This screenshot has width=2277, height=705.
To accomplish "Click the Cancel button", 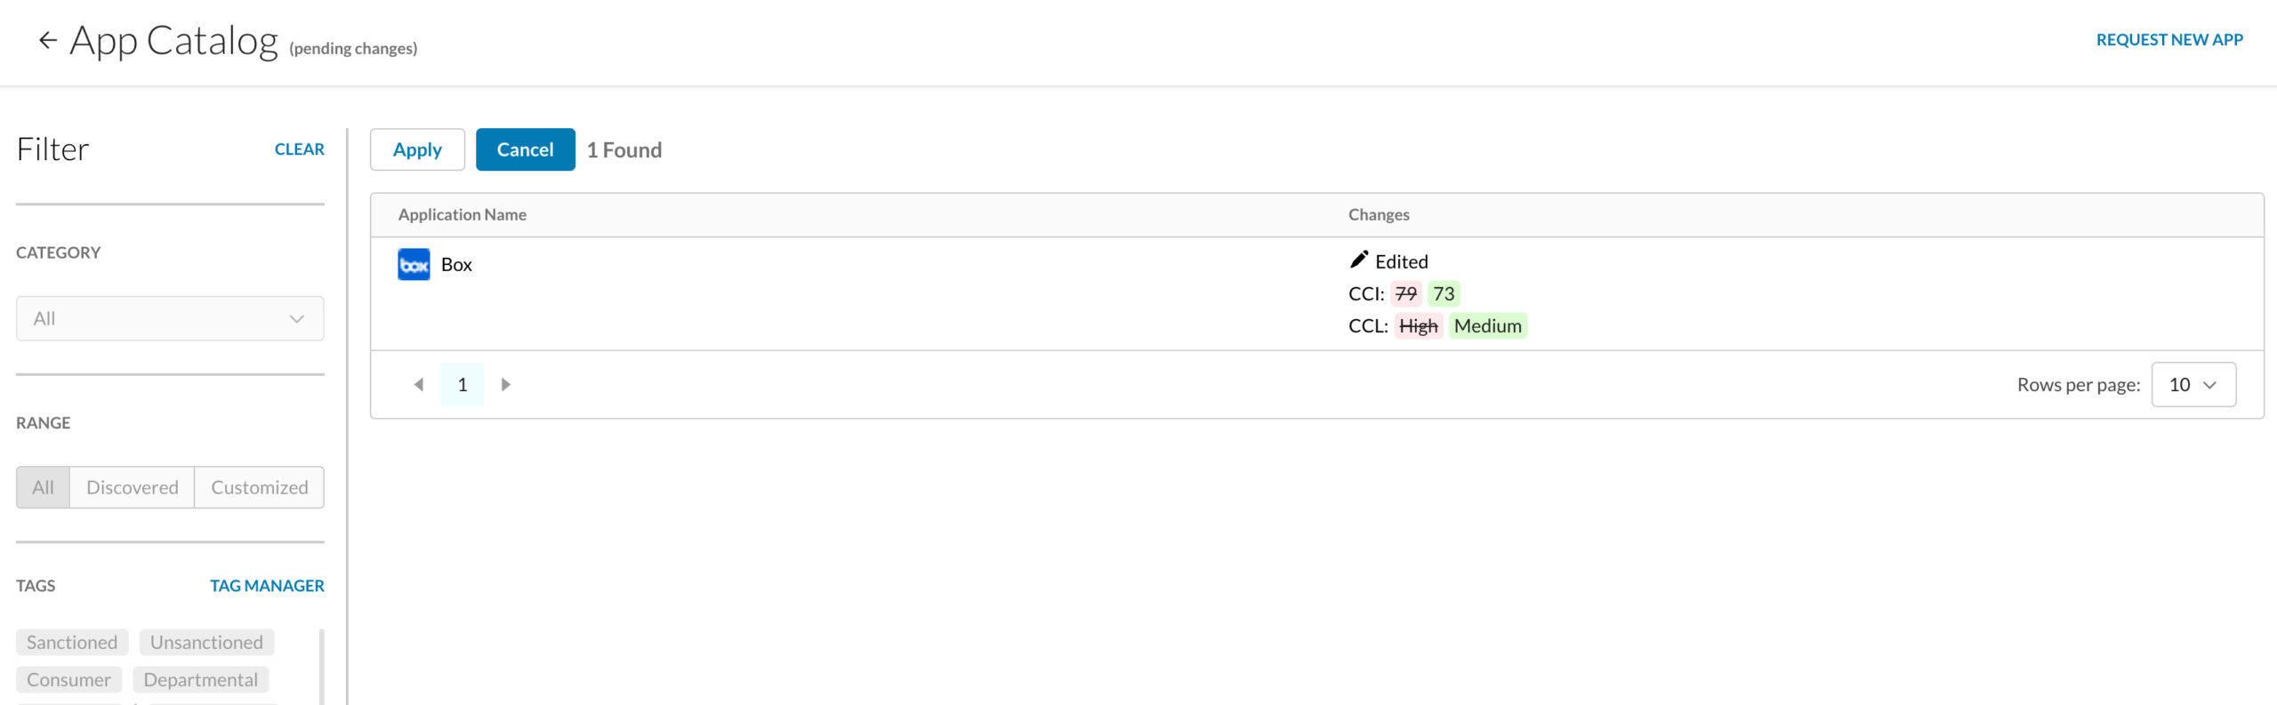I will (526, 149).
